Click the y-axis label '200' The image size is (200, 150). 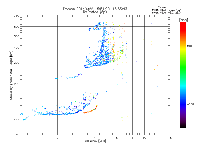[17, 84]
